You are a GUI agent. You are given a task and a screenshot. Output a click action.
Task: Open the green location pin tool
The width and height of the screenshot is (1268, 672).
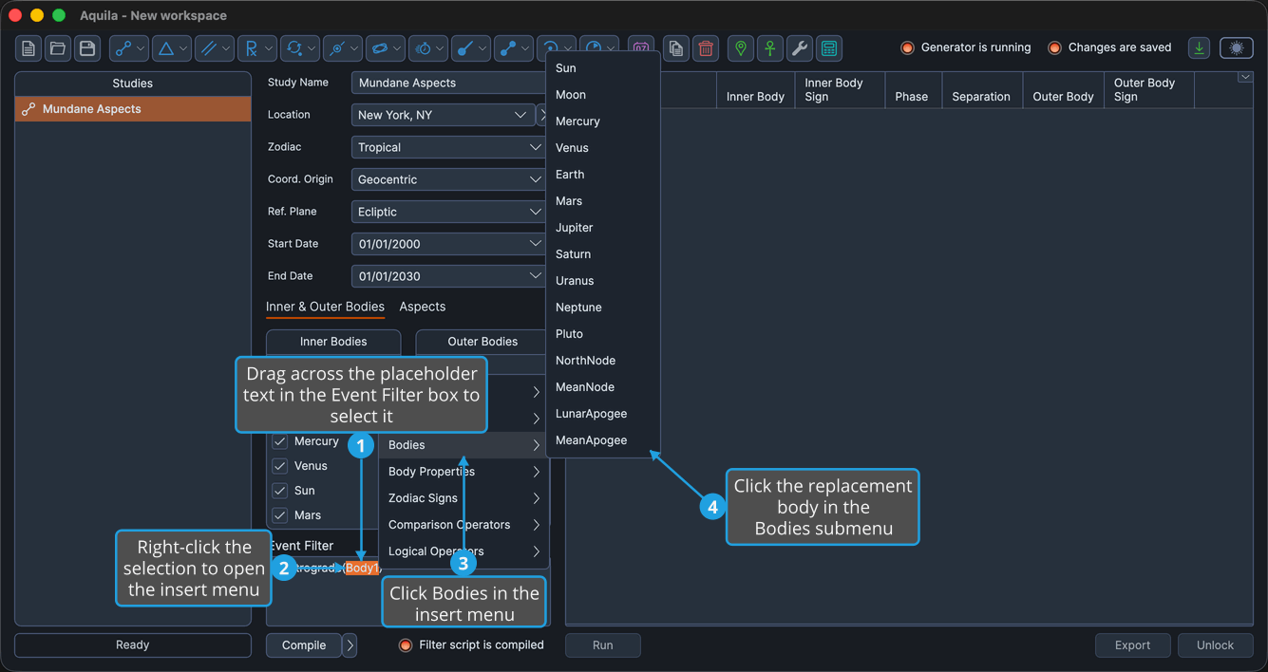pos(741,48)
